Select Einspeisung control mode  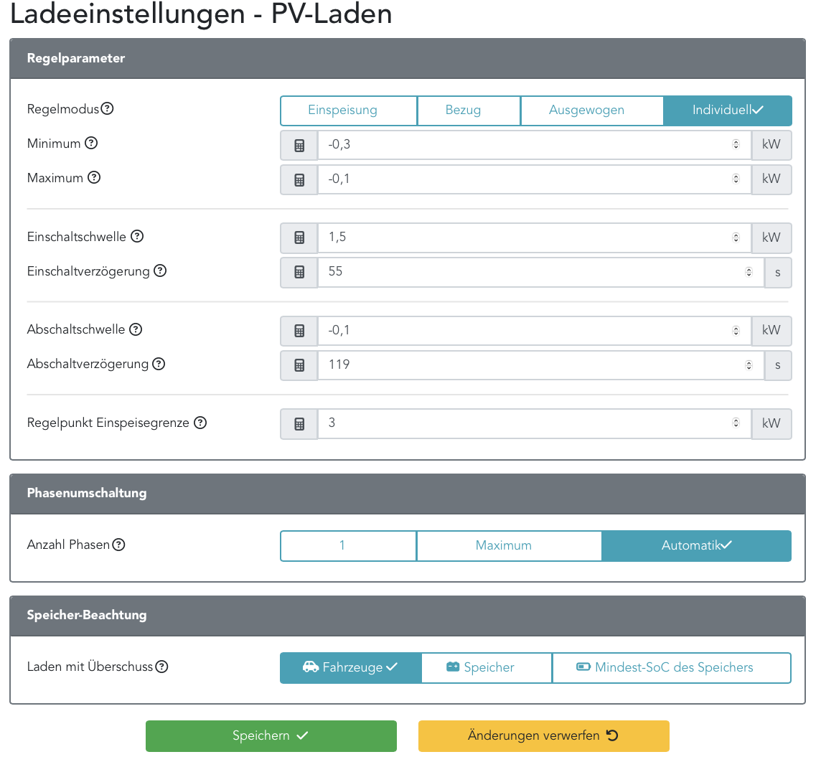pyautogui.click(x=349, y=110)
